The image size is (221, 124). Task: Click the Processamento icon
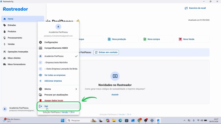pos(5,38)
